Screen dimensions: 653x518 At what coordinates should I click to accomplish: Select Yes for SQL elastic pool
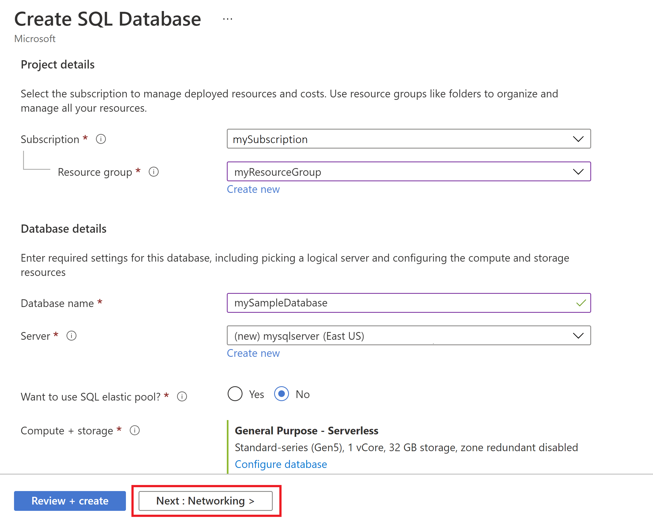pos(235,394)
